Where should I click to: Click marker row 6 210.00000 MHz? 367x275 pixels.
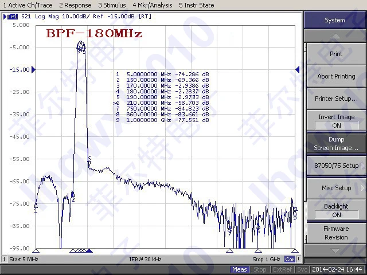click(x=161, y=103)
